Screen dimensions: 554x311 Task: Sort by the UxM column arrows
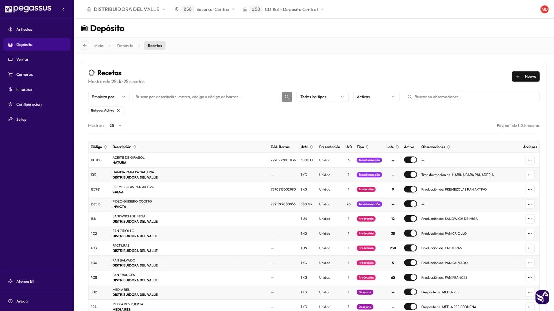click(311, 147)
